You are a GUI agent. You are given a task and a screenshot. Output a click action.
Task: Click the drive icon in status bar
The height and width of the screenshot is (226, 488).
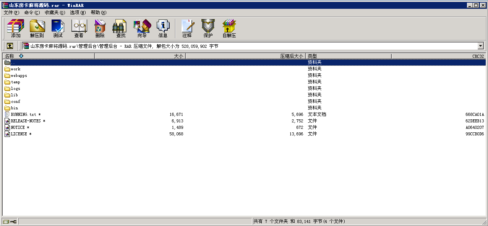[x=6, y=221]
